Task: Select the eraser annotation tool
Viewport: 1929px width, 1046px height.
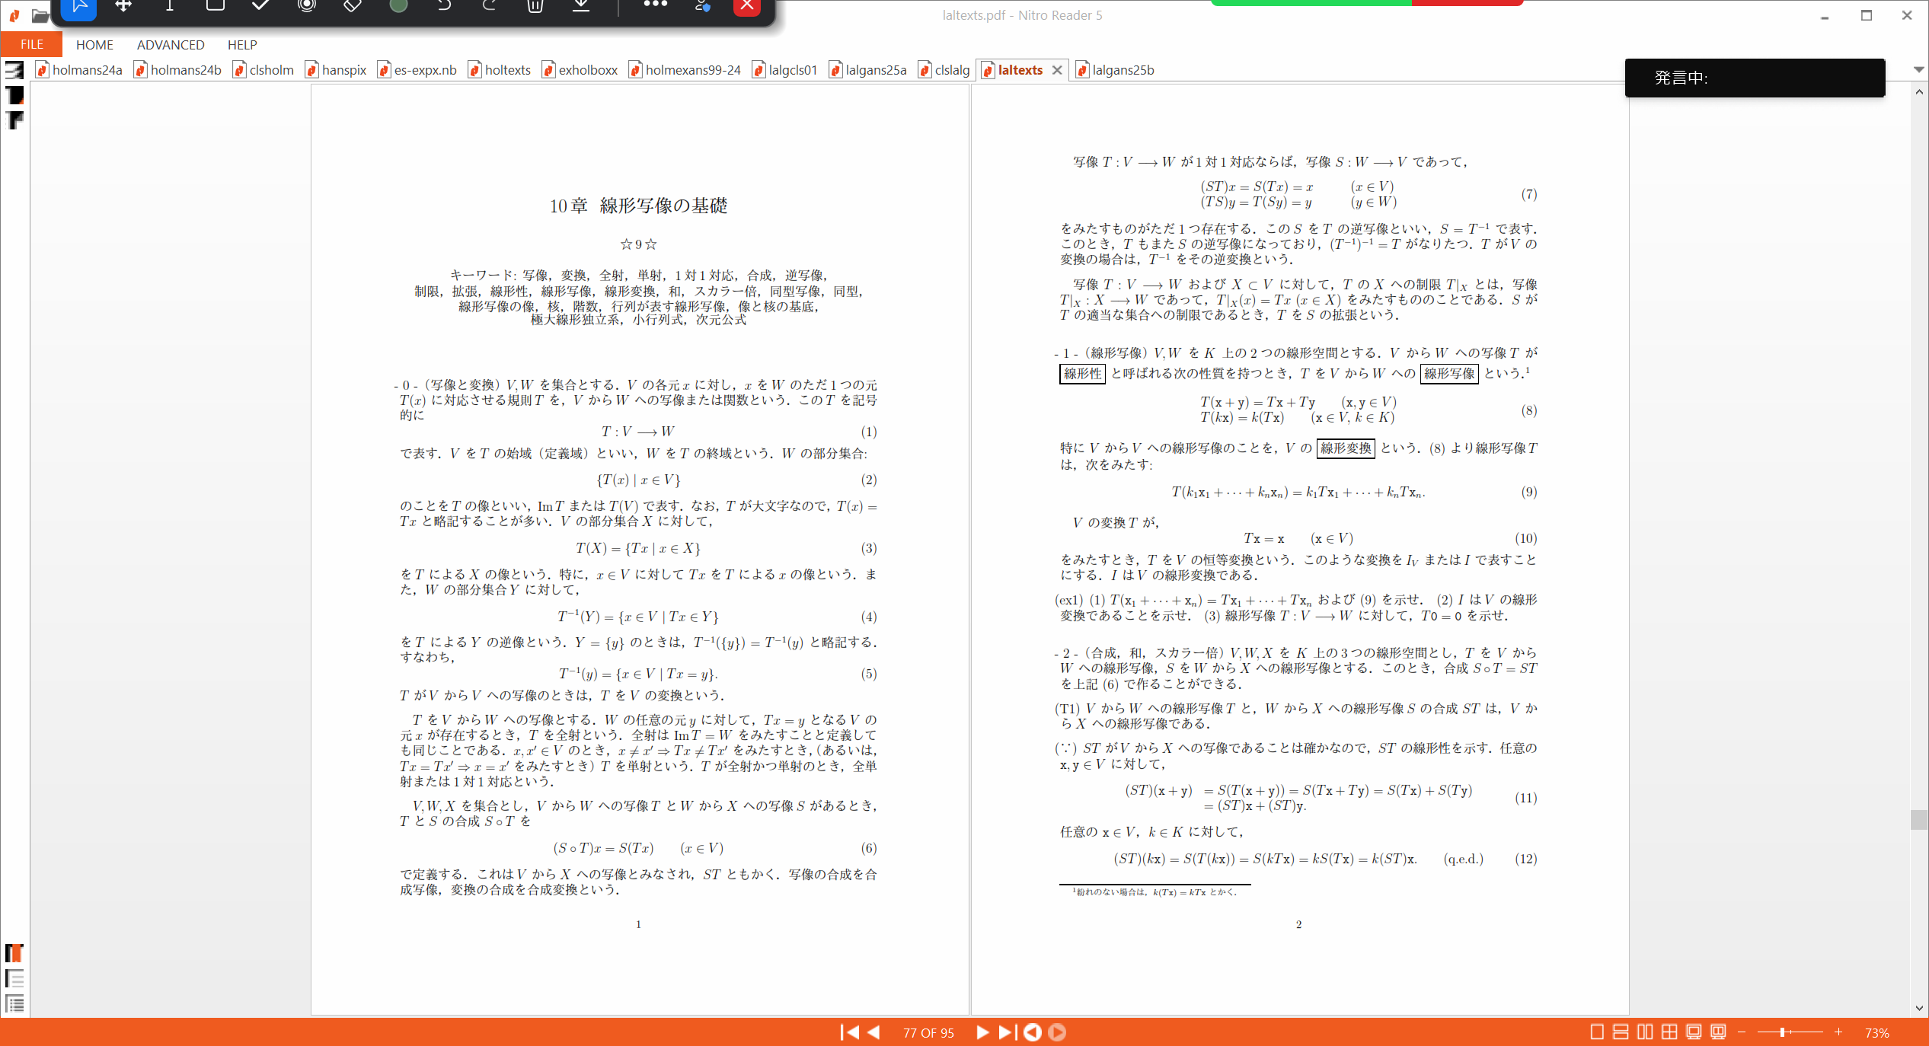Action: click(353, 6)
